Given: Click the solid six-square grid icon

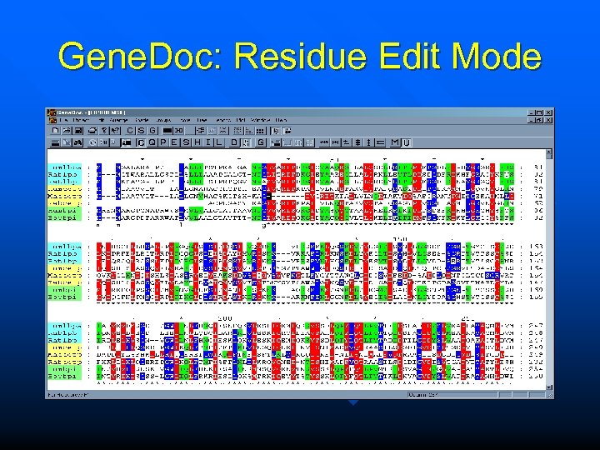Looking at the screenshot, I should (260, 131).
